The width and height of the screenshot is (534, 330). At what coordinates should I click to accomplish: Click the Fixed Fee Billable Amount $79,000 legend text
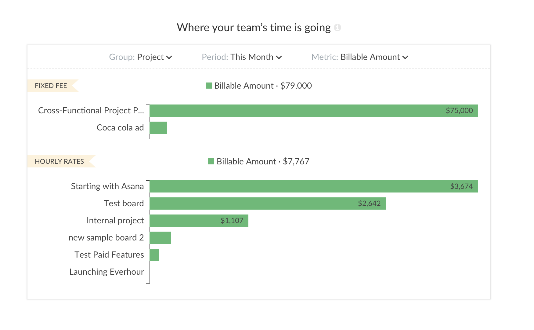click(263, 86)
